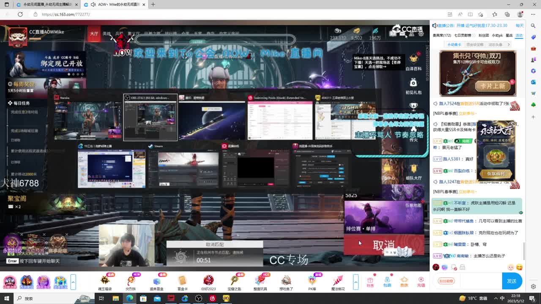Screen dimensions: 541x304
Task: Toggle the chat block icon with red slash
Action: pos(454,267)
